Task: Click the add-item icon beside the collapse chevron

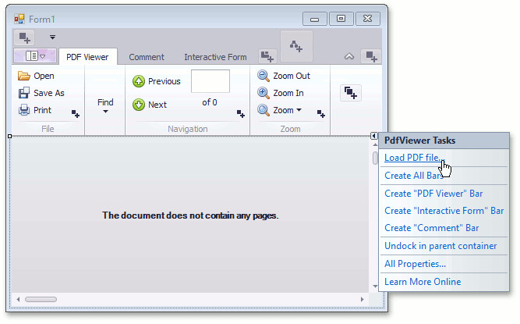Action: [x=371, y=56]
